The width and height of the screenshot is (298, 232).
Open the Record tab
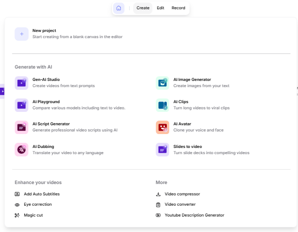[x=178, y=8]
